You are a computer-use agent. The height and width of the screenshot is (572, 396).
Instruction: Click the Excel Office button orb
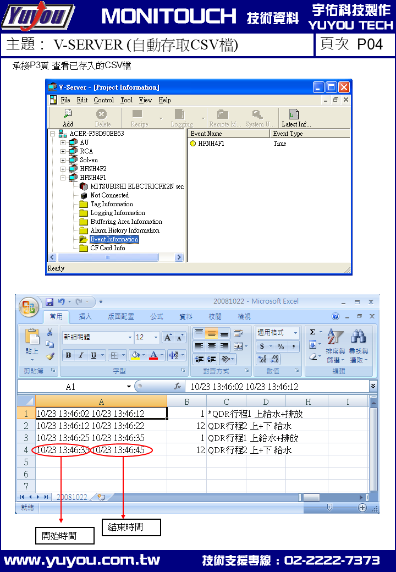[29, 307]
